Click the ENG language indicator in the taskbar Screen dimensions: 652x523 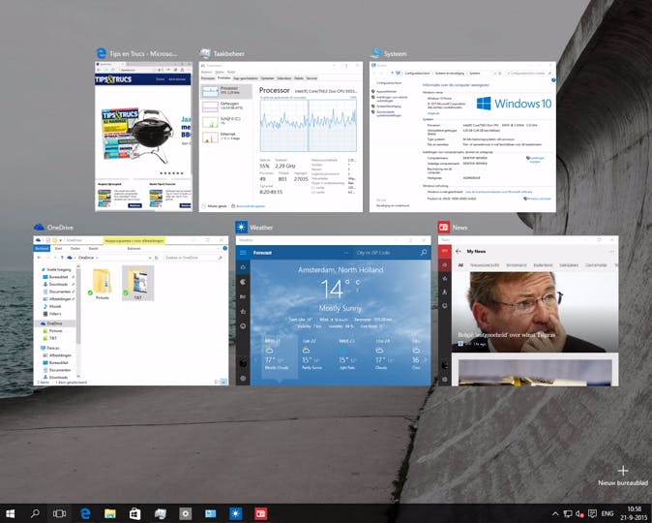click(x=608, y=513)
